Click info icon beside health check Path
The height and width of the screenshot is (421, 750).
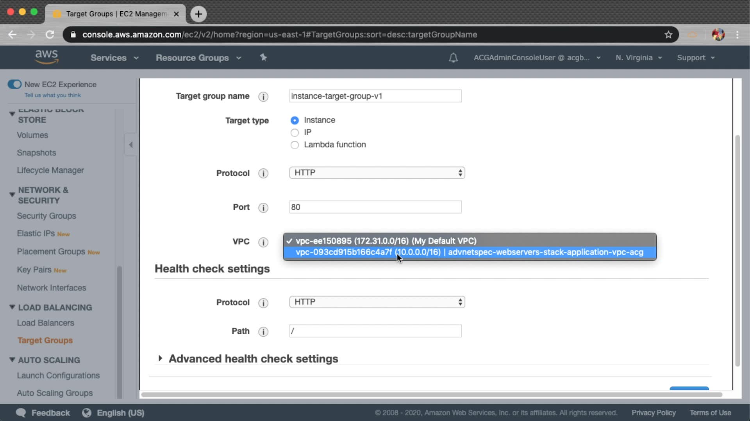click(263, 332)
